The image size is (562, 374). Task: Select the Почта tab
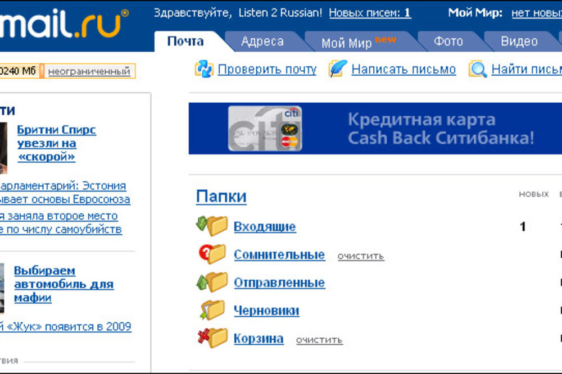pyautogui.click(x=185, y=40)
